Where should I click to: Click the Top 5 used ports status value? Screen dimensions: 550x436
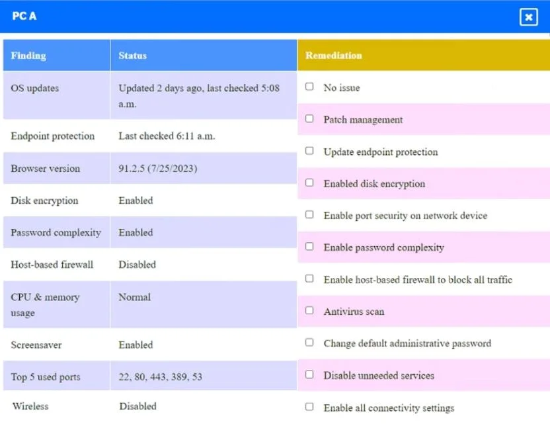pyautogui.click(x=160, y=377)
